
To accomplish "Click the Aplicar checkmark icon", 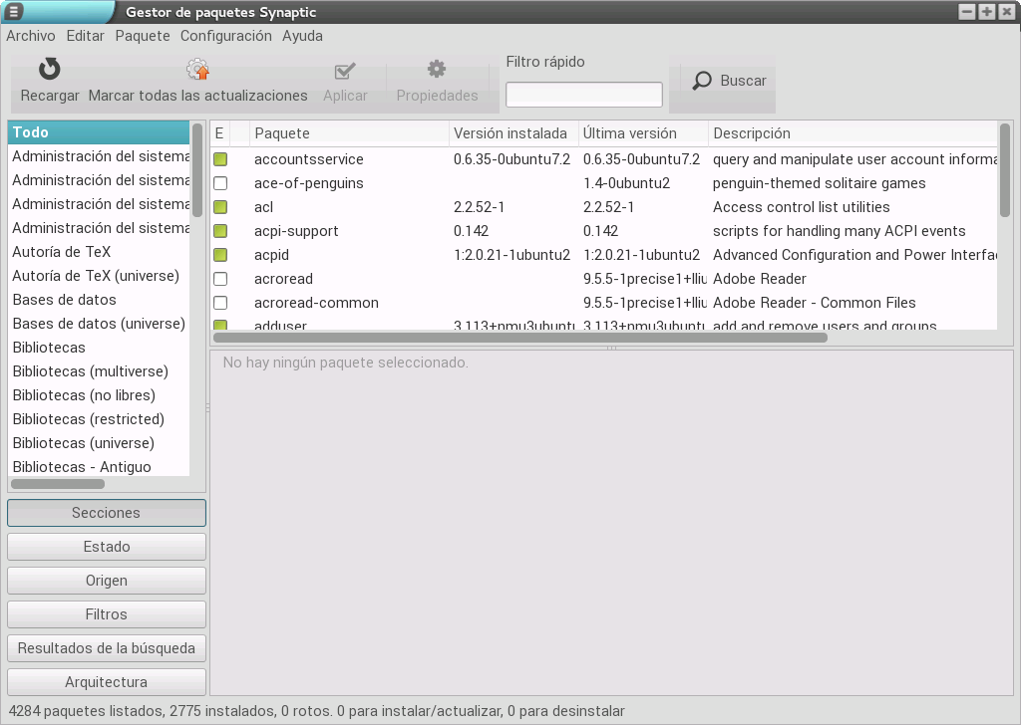I will 345,70.
